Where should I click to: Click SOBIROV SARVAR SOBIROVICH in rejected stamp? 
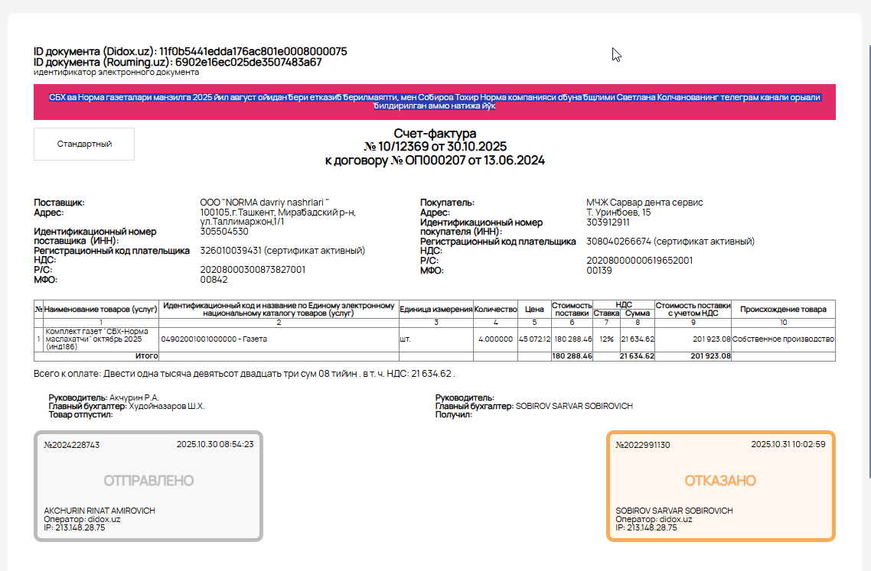point(674,511)
